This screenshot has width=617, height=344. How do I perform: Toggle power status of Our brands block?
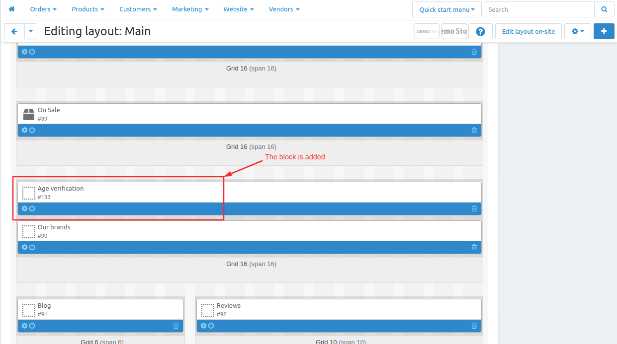tap(32, 247)
